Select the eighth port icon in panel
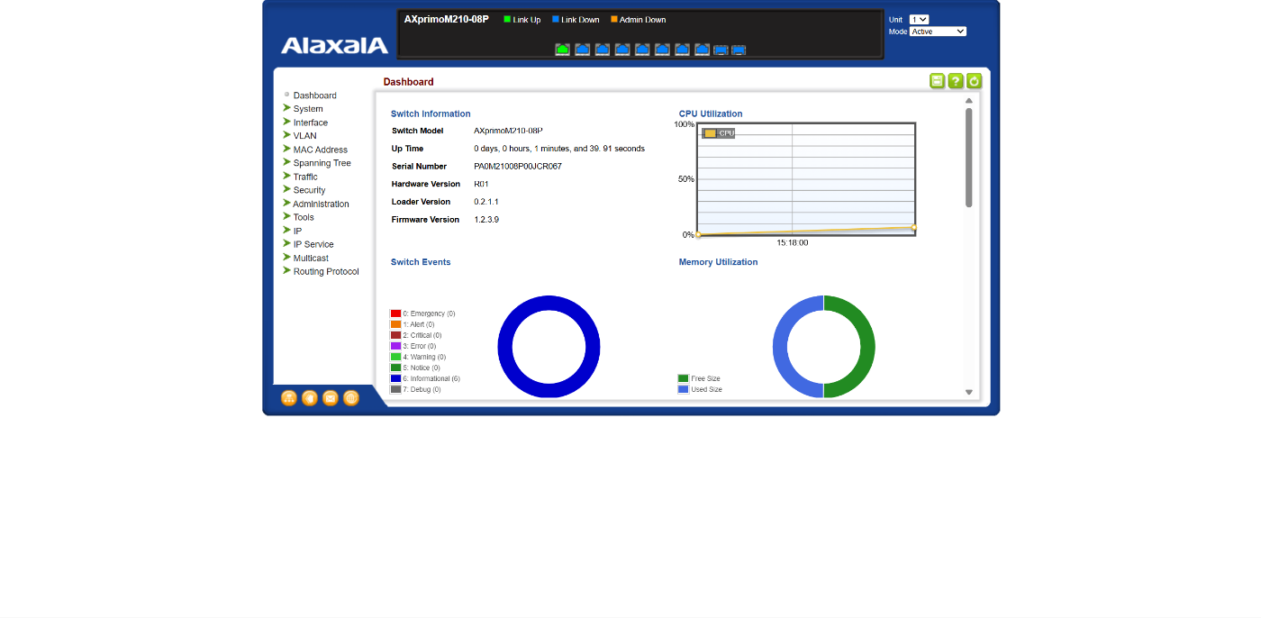Image resolution: width=1261 pixels, height=618 pixels. 702,50
